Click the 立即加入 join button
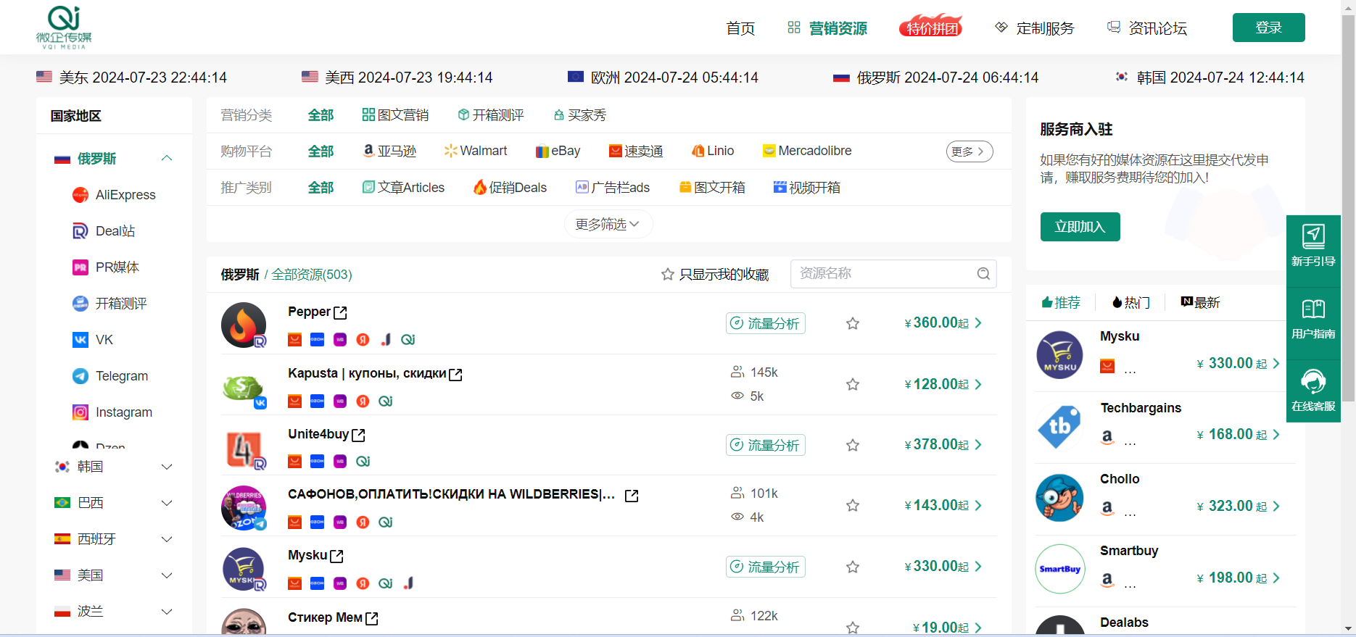This screenshot has width=1356, height=637. point(1080,227)
